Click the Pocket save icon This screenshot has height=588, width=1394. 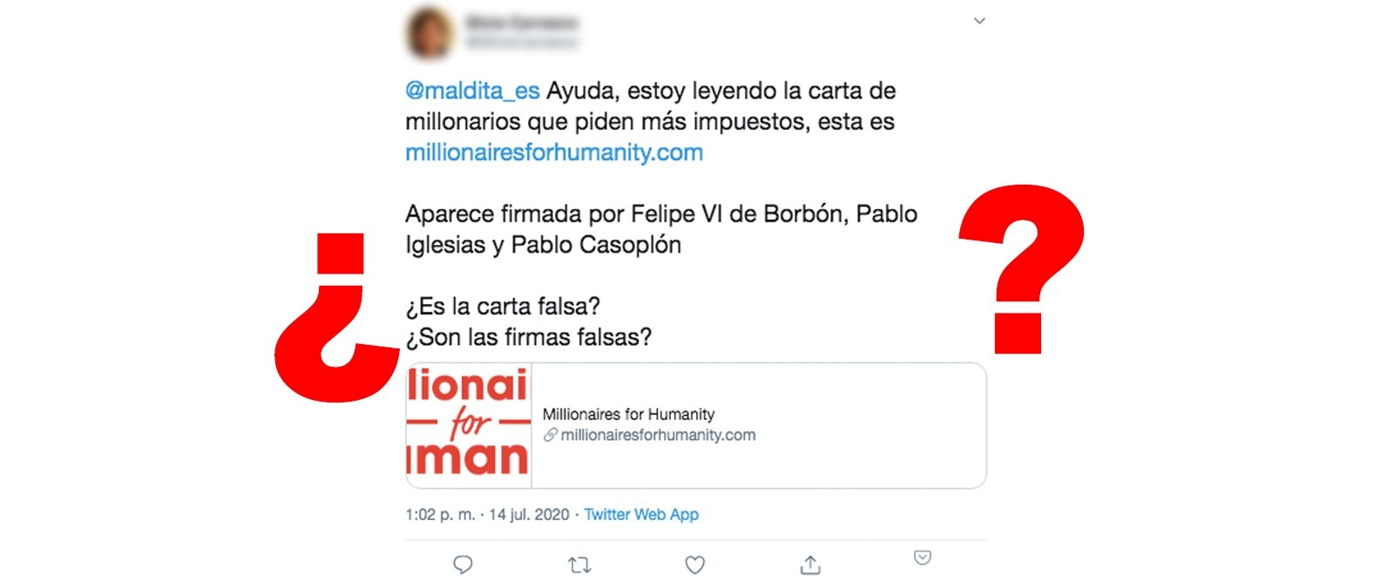pyautogui.click(x=923, y=558)
